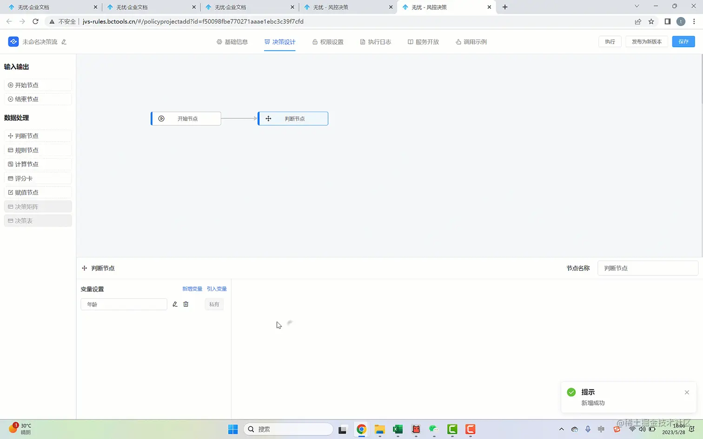Edit the 年龄 variable with pencil icon
The width and height of the screenshot is (703, 439).
pos(175,304)
